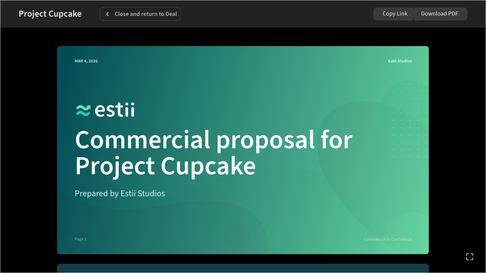This screenshot has width=486, height=273.
Task: Enter fullscreen with the corner brackets icon
Action: (470, 257)
